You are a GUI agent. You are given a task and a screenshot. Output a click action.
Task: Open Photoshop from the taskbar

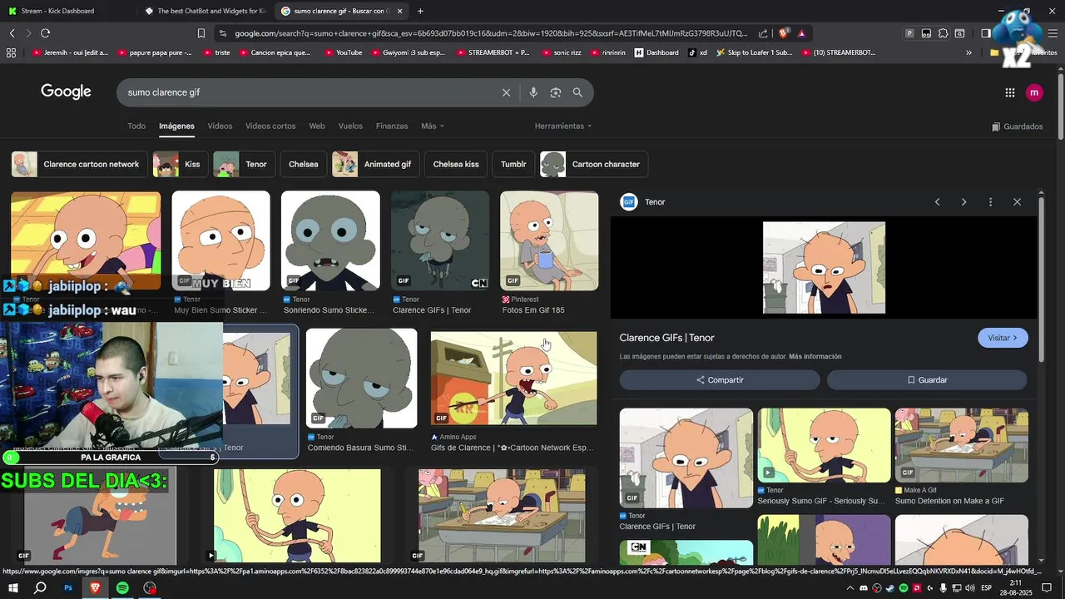[67, 588]
